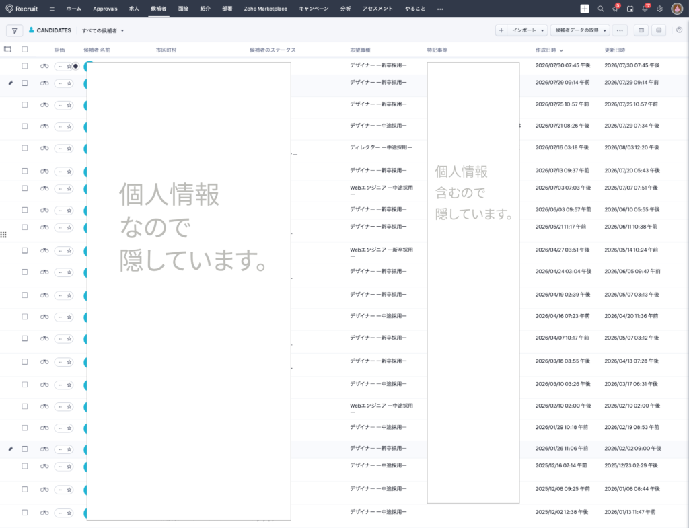Open the search magnifier icon
Viewport: 689px width, 528px height.
pos(600,9)
